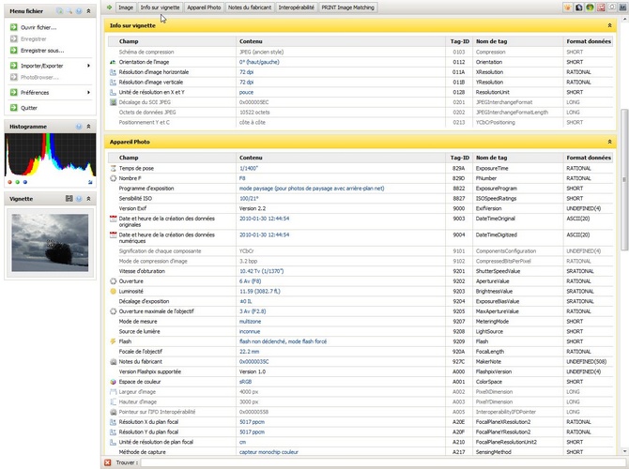
Task: Click the Flash lightning icon in the Appareil Photo table
Action: tap(113, 341)
